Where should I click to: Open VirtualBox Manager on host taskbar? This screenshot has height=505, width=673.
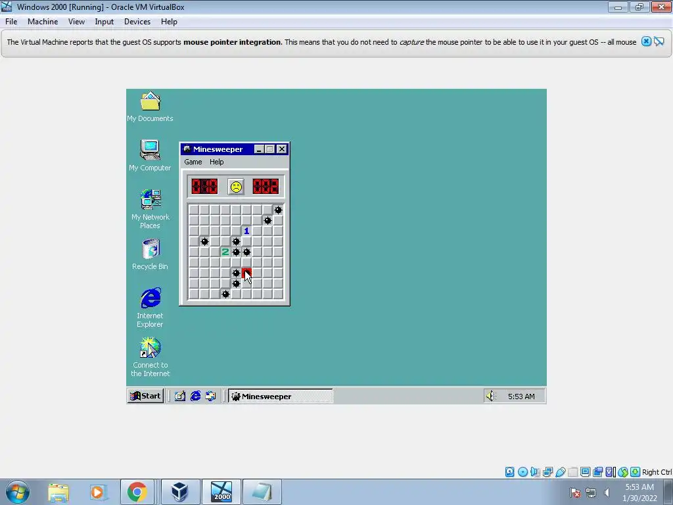pos(180,492)
